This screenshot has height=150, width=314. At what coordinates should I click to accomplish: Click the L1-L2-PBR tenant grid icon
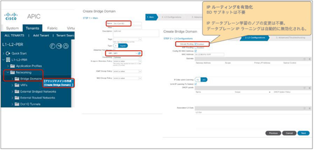click(x=8, y=60)
